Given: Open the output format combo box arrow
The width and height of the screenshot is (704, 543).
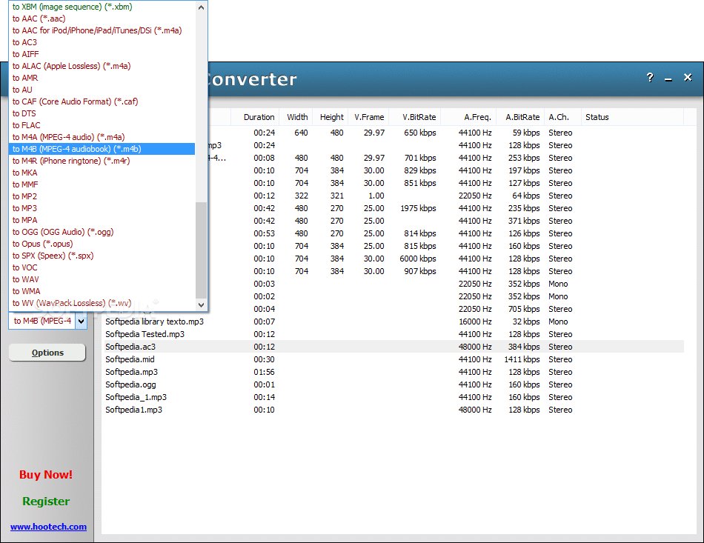Looking at the screenshot, I should click(82, 321).
